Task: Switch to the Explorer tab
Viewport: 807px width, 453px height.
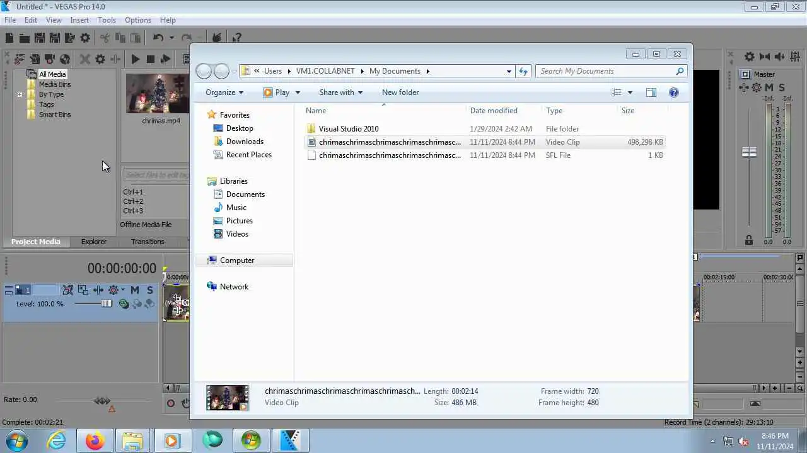Action: tap(94, 242)
